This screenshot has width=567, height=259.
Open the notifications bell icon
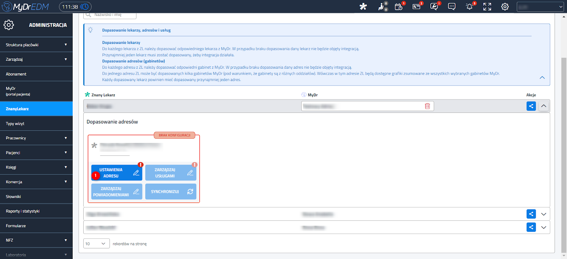point(470,6)
